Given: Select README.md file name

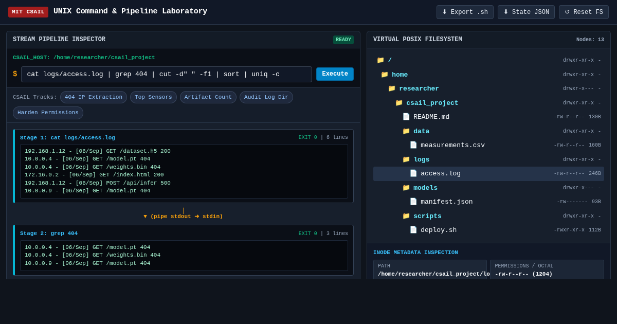Looking at the screenshot, I should click(431, 117).
